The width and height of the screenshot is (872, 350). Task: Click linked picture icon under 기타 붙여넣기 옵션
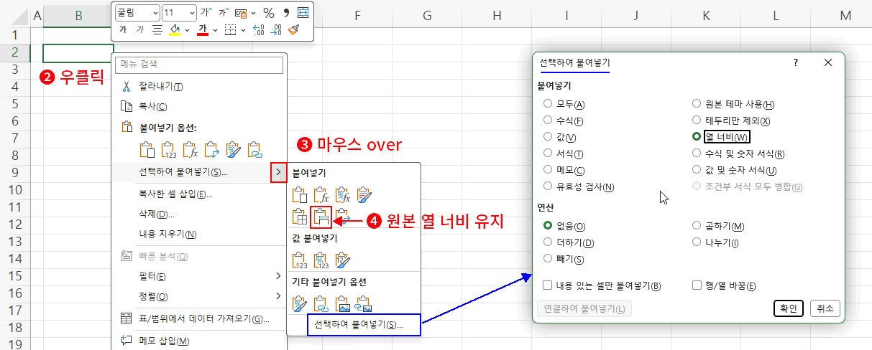364,303
